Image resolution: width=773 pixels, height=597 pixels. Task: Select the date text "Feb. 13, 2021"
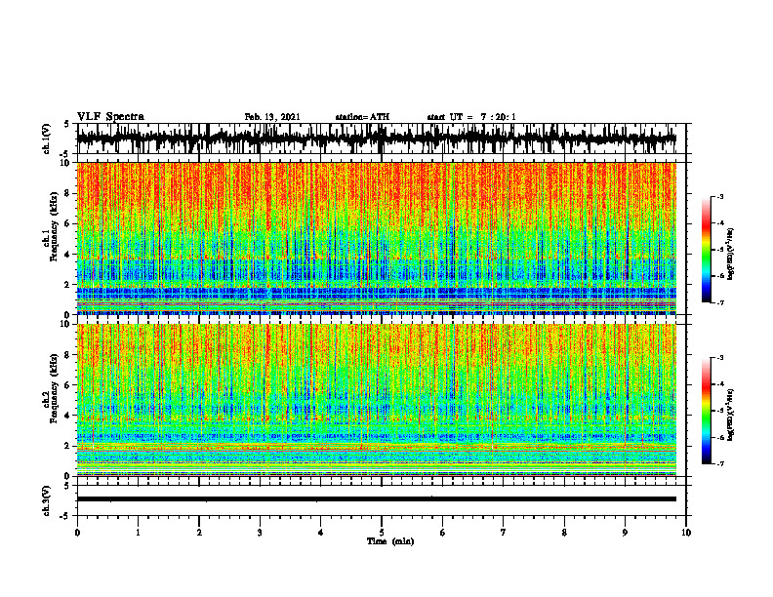pos(272,117)
